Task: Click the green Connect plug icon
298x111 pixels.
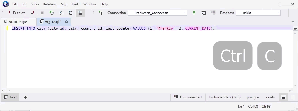Action: pos(194,13)
